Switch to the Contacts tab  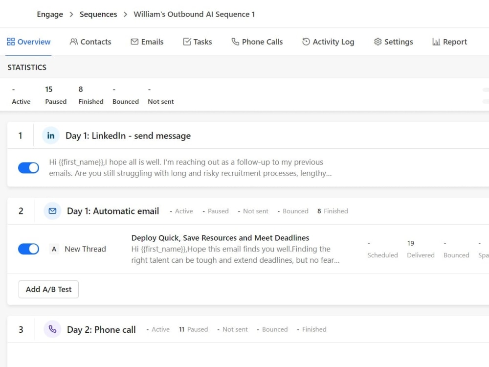tap(90, 42)
